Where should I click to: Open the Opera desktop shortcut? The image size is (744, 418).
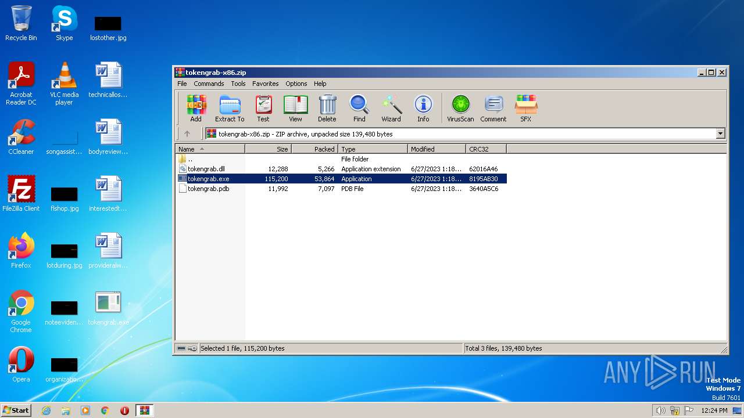[x=21, y=365]
